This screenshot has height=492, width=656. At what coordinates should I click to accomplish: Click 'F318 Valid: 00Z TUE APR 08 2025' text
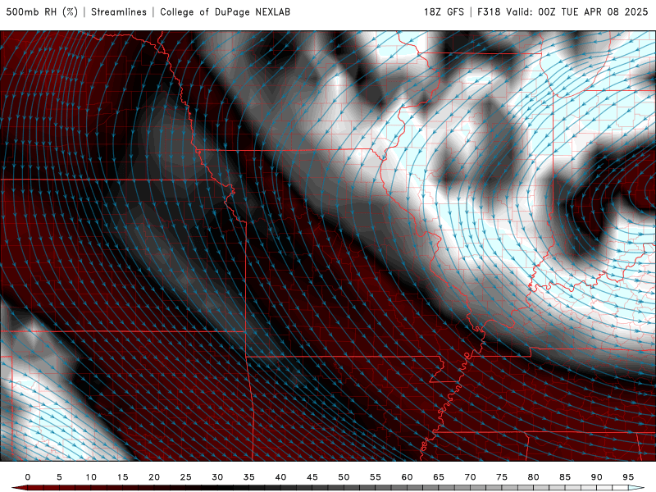point(563,12)
